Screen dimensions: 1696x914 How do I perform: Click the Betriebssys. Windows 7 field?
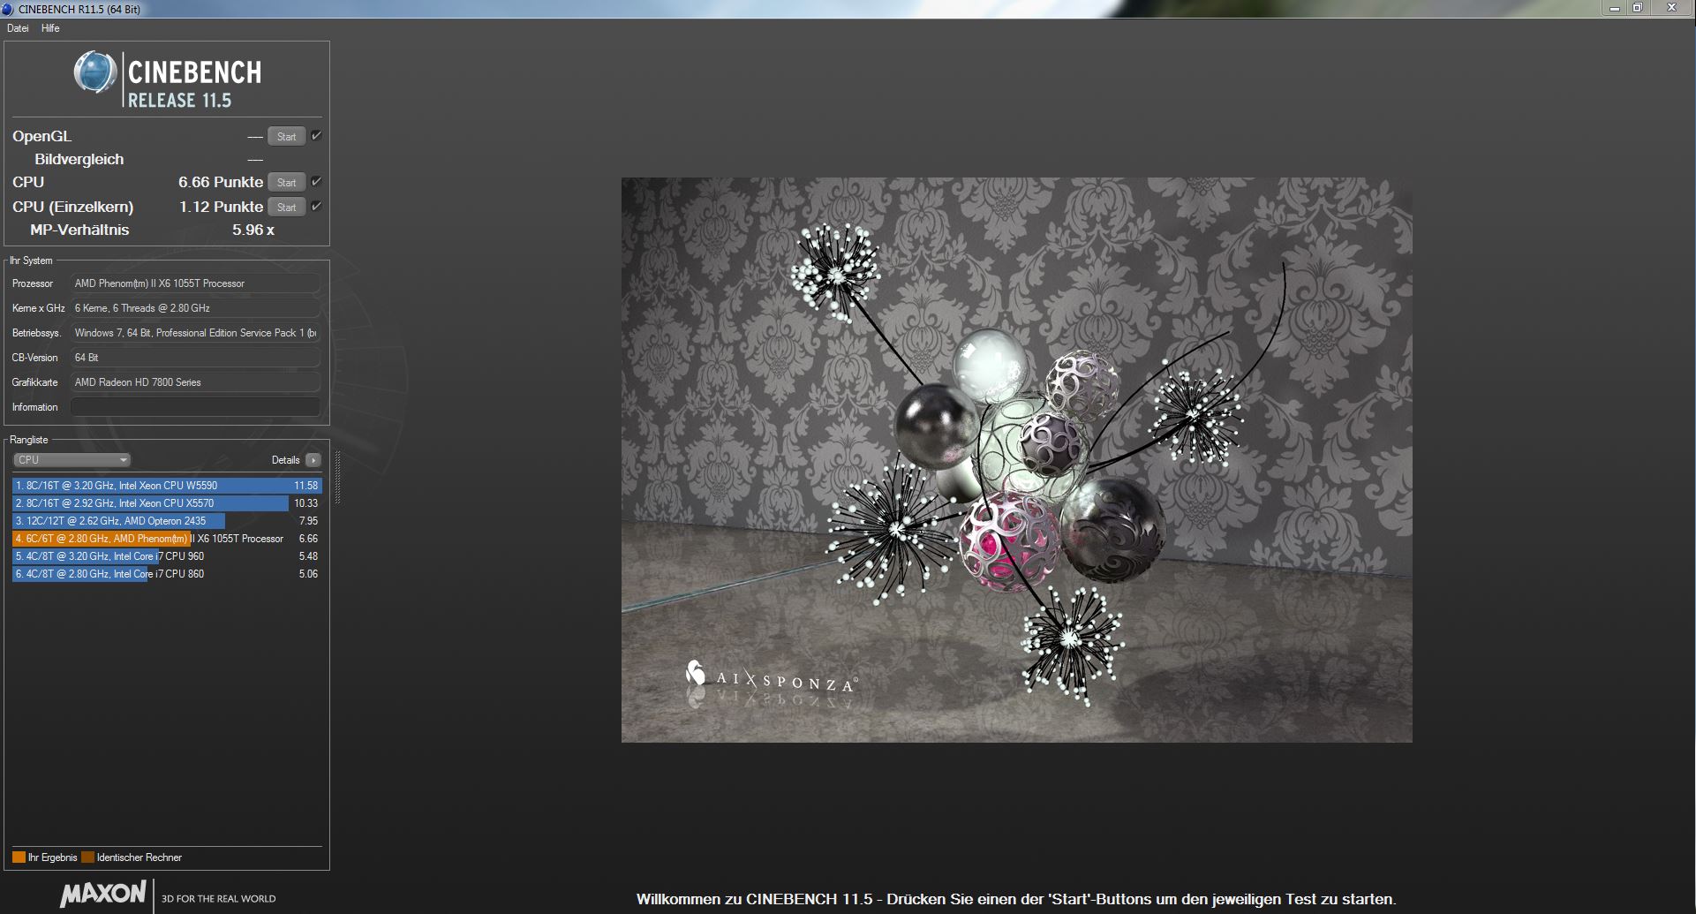coord(195,333)
